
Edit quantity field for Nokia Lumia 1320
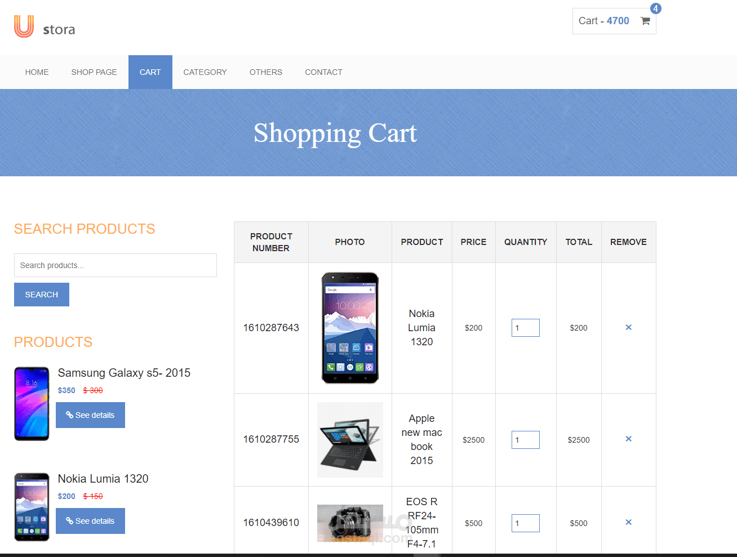pos(526,328)
